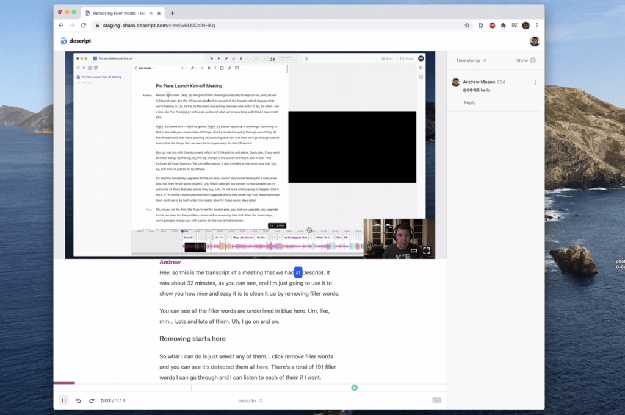Click the Descript browser extension icon
Screen dimensions: 625x415
point(481,26)
